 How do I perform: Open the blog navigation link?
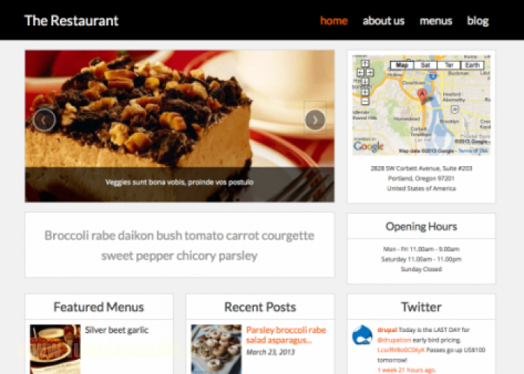click(478, 21)
